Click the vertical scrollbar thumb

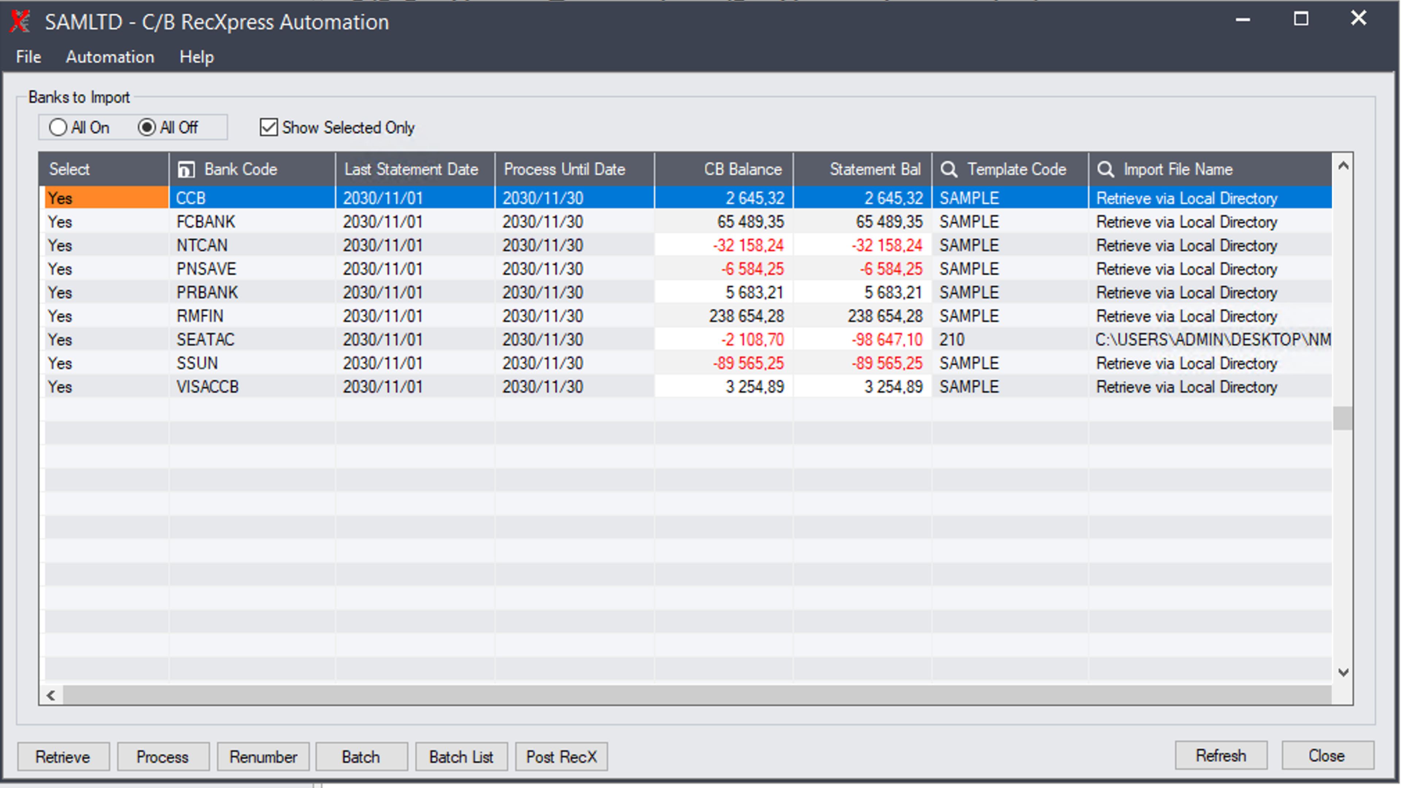[1343, 418]
